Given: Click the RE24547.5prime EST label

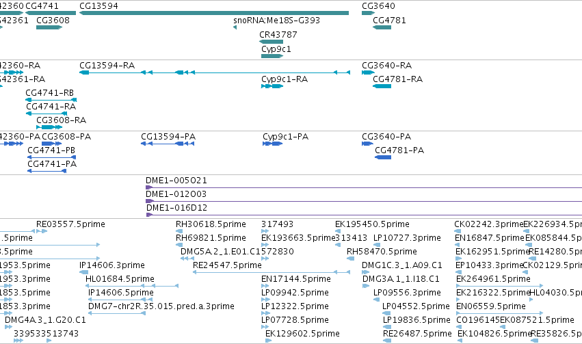Looking at the screenshot, I should pos(228,265).
